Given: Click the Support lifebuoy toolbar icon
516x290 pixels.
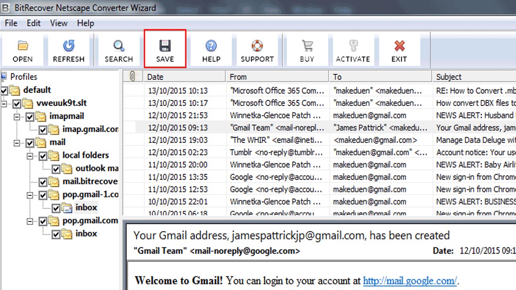Looking at the screenshot, I should (x=257, y=46).
